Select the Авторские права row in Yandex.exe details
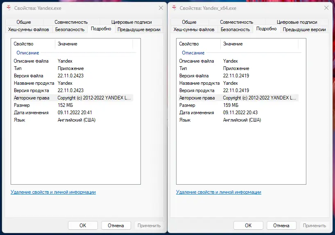This screenshot has height=235, width=335. (73, 98)
